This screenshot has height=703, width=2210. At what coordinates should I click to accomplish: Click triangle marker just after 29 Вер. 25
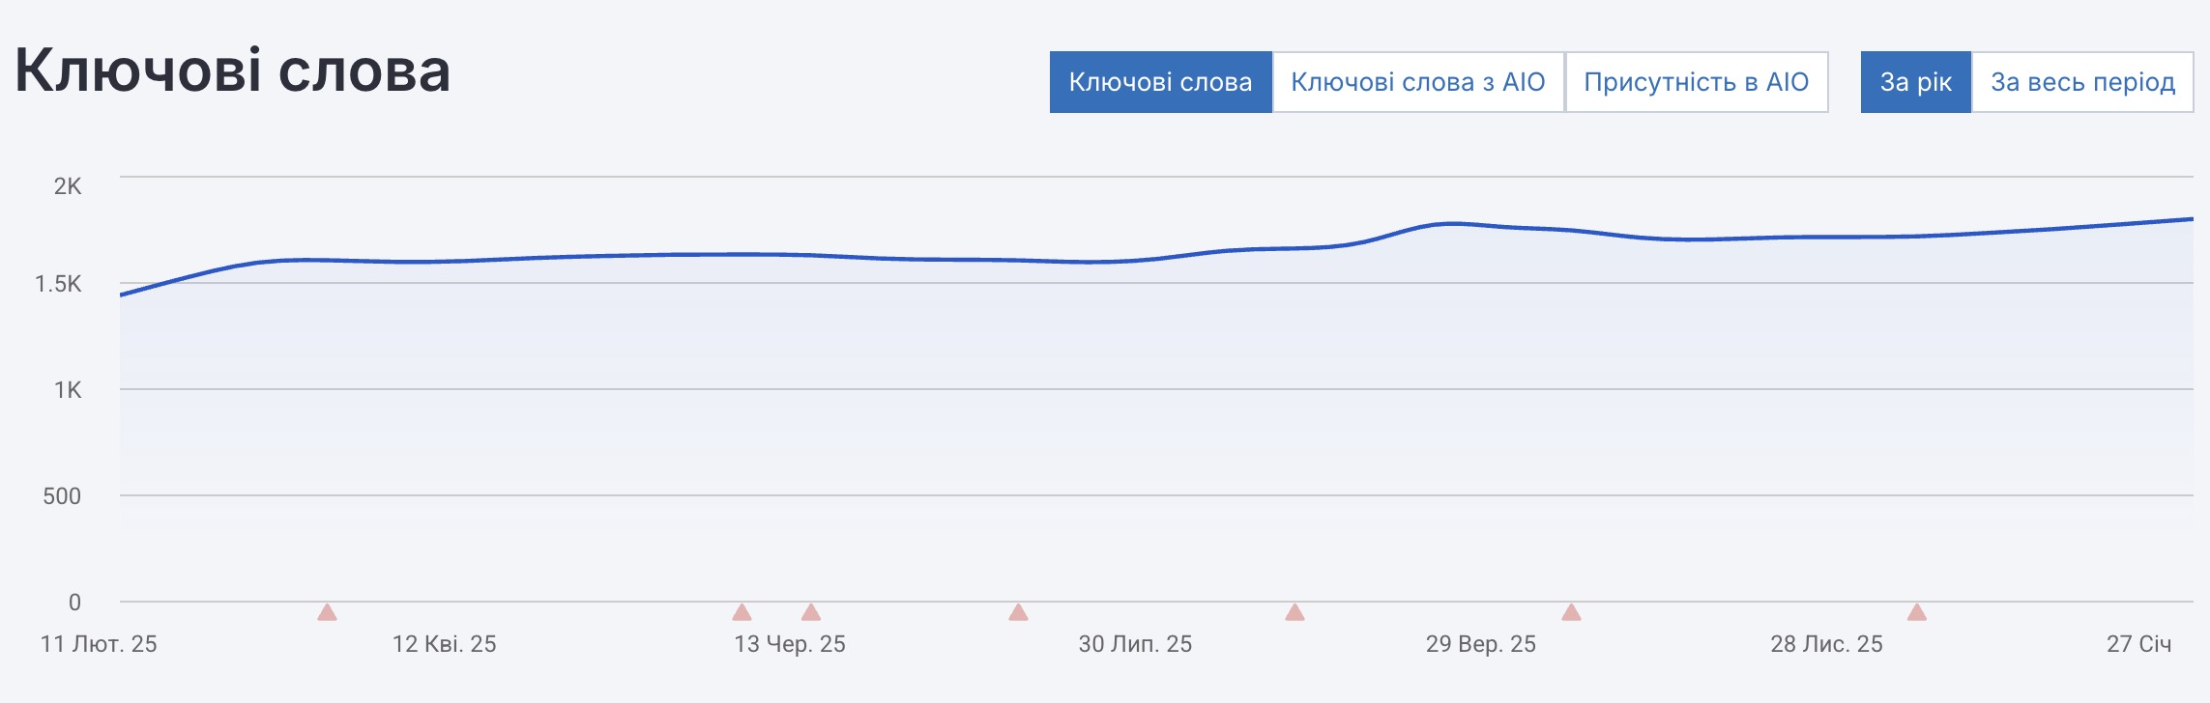click(1571, 612)
